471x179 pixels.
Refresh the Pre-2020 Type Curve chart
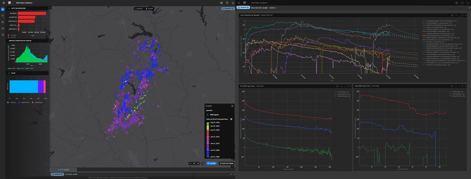338,86
